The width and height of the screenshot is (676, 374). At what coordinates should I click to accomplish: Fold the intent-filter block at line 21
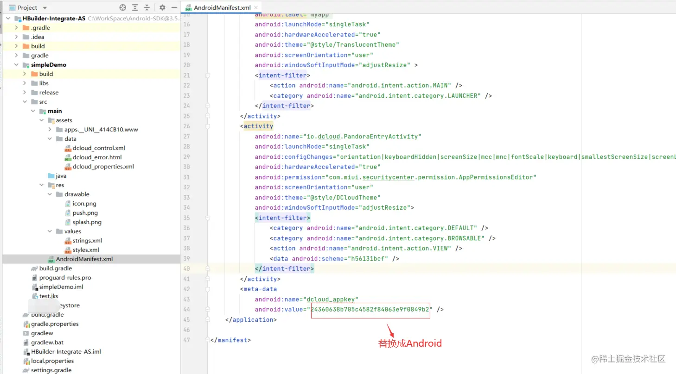(x=208, y=75)
